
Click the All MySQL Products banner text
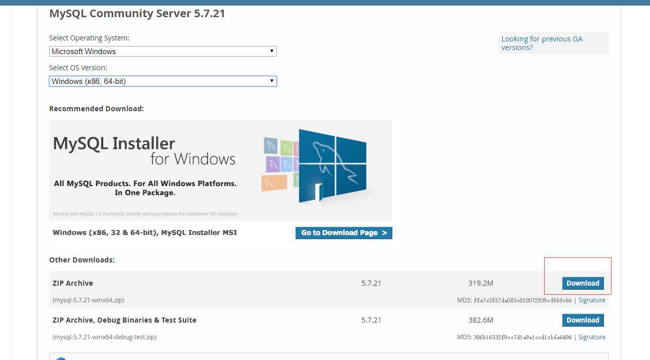pyautogui.click(x=145, y=188)
